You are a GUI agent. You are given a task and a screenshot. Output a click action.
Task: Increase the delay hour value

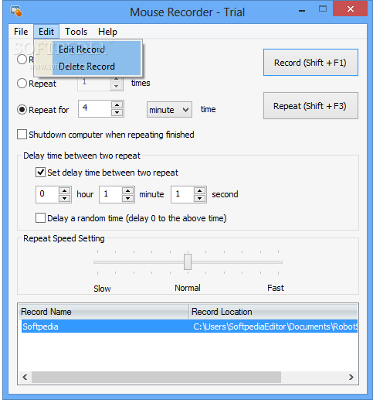(x=64, y=191)
